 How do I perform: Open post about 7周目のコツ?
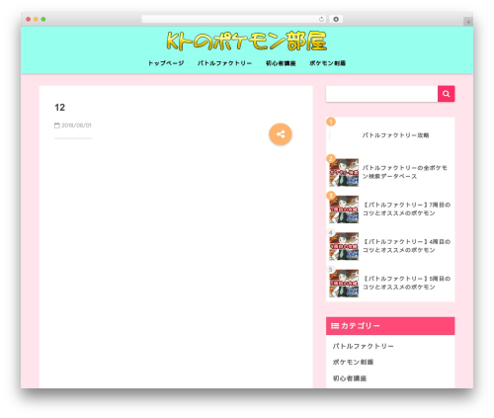[x=406, y=209]
